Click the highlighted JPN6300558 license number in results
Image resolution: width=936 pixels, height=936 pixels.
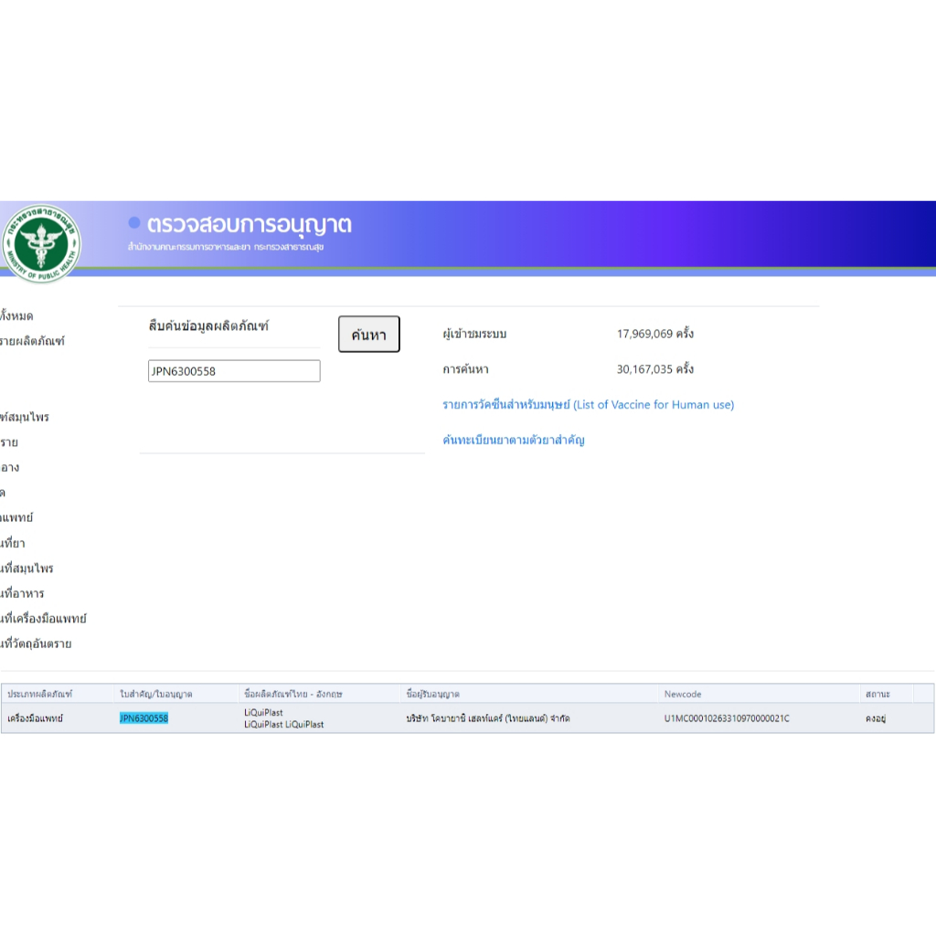pyautogui.click(x=144, y=718)
